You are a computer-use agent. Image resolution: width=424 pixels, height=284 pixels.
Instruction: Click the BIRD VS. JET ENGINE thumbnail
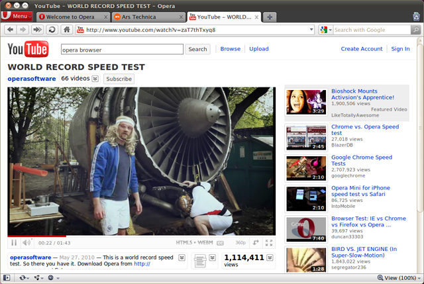[306, 260]
